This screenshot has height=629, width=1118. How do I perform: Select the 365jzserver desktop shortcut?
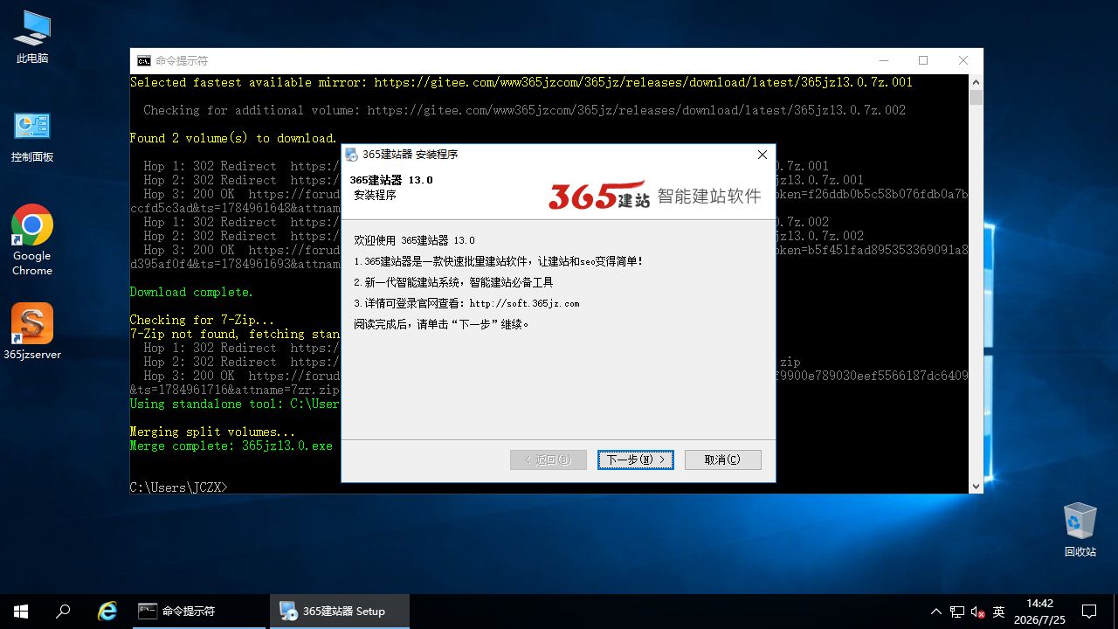32,332
